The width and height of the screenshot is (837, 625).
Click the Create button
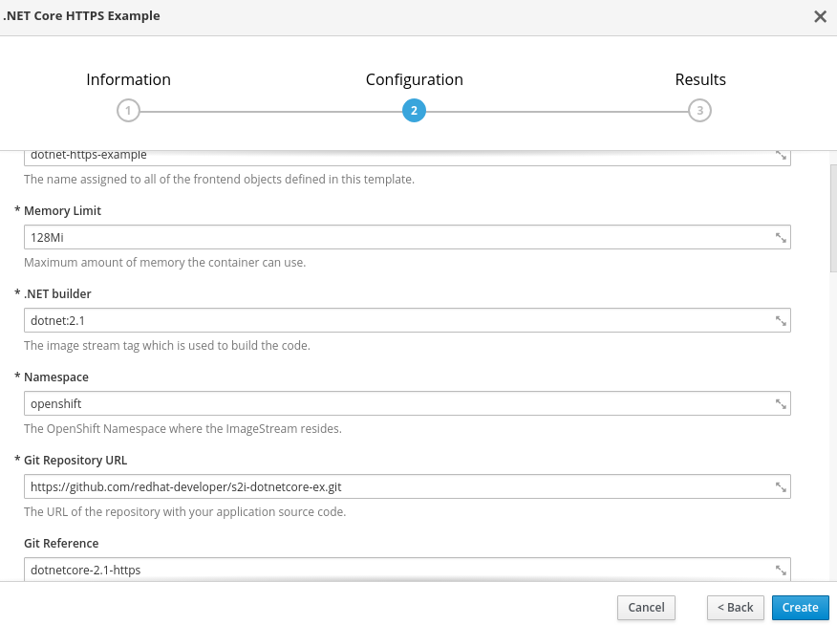800,608
